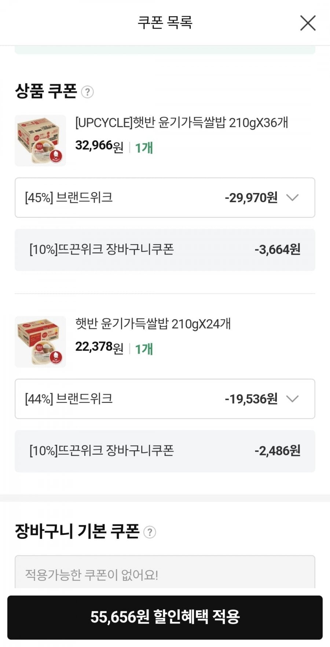
Task: Click the 적용가능한 쿠폰이 없어요 field
Action: tap(165, 573)
